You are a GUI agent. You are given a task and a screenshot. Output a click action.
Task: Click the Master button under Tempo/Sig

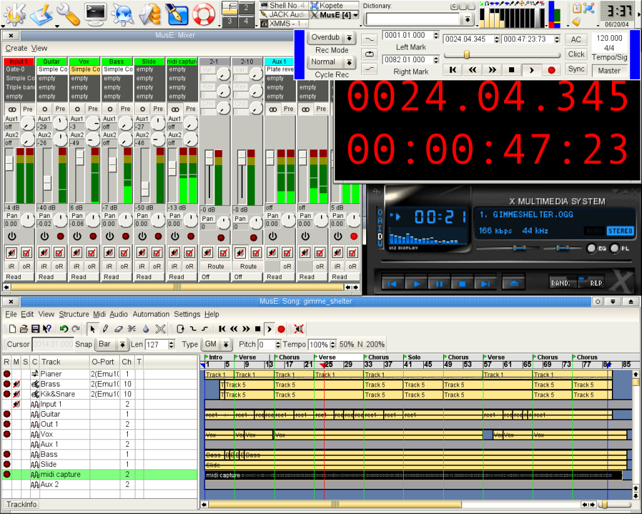[x=609, y=70]
